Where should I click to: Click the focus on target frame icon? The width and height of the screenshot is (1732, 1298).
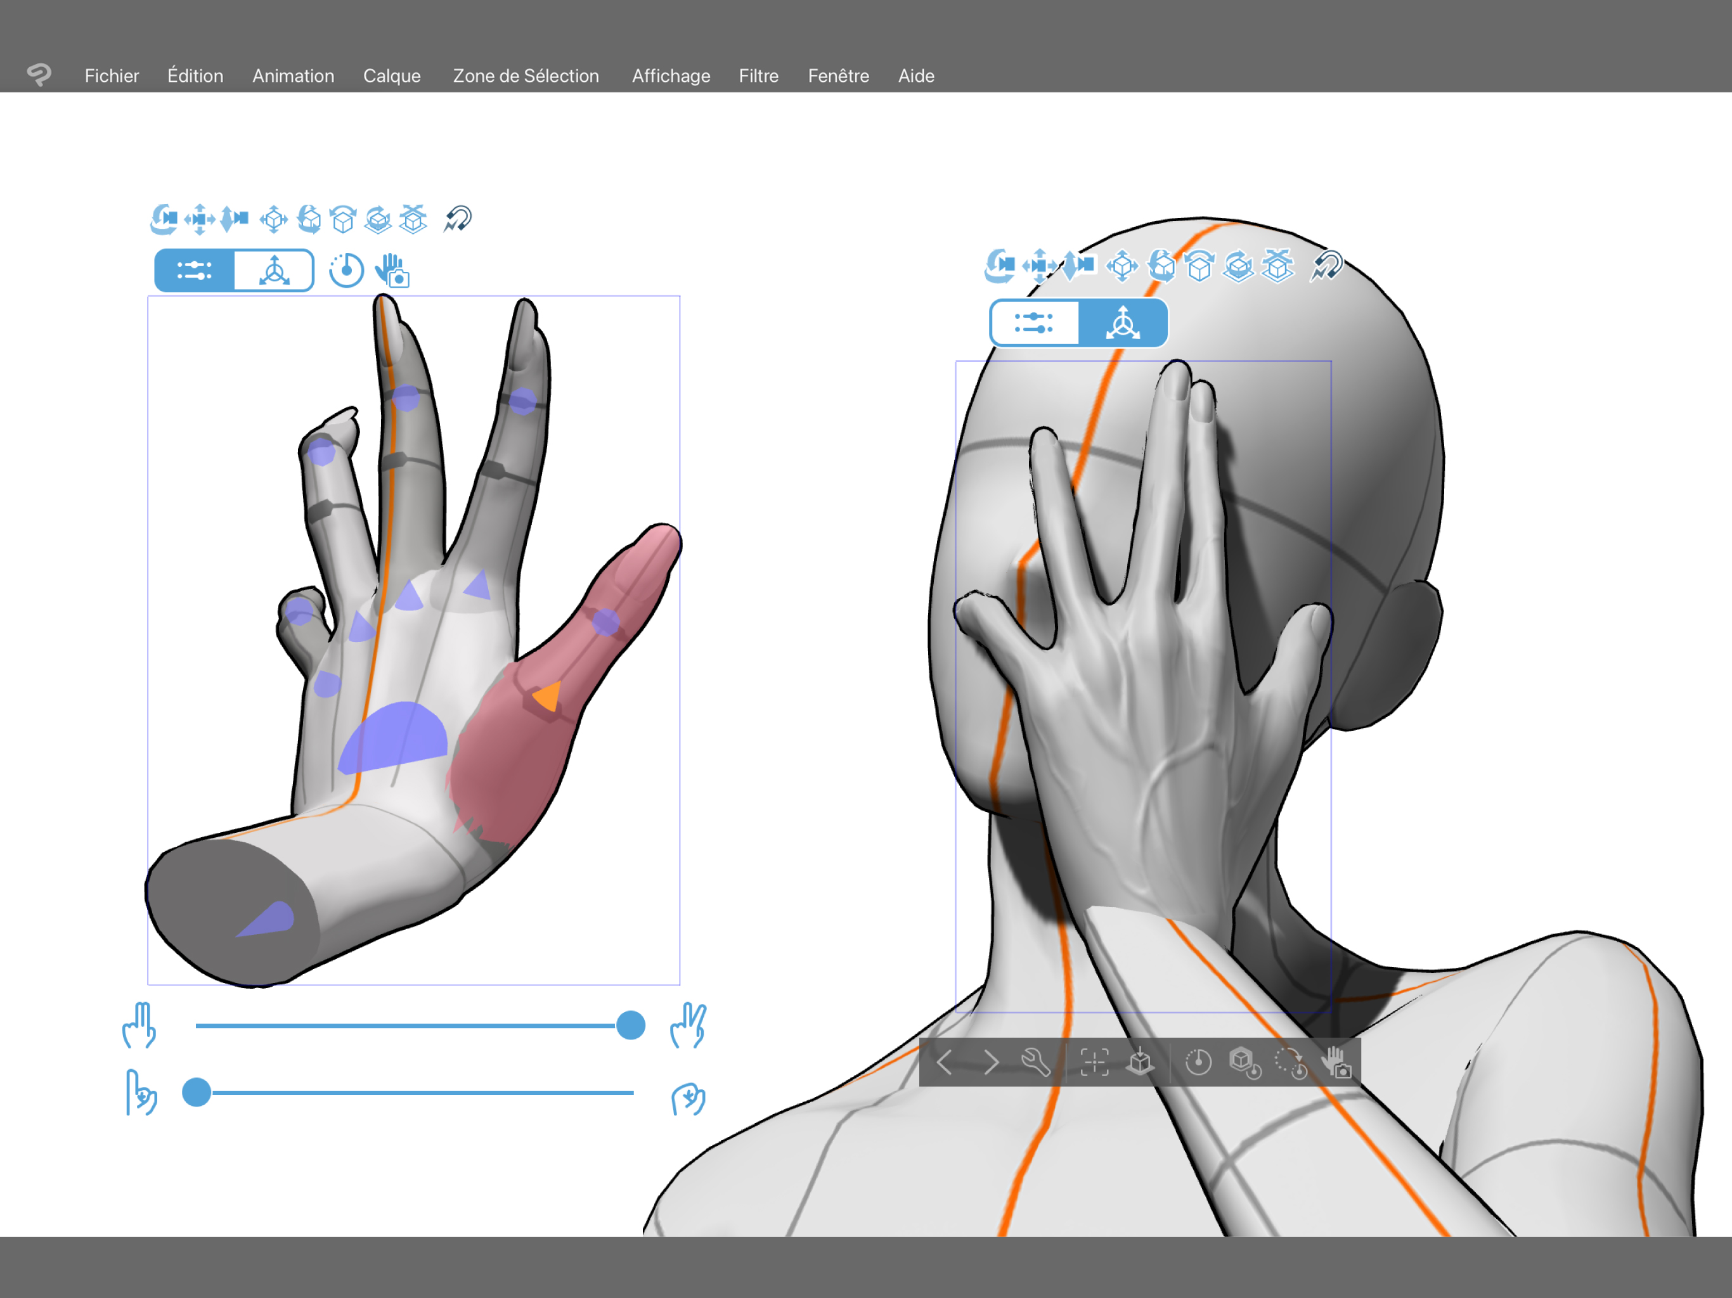[x=1094, y=1062]
